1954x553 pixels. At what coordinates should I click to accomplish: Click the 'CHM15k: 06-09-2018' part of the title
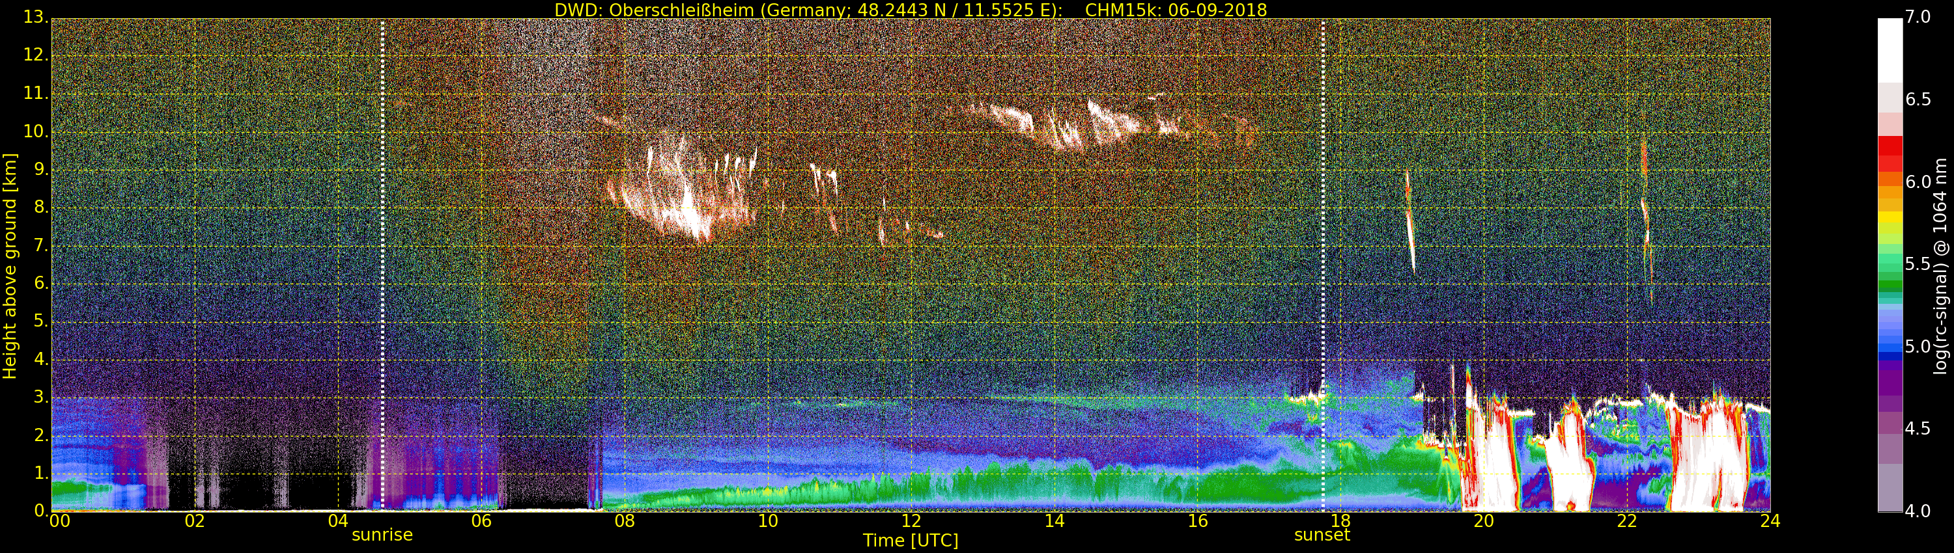point(1176,10)
